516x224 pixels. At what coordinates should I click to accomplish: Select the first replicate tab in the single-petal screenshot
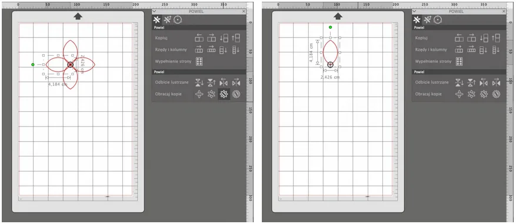(417, 20)
